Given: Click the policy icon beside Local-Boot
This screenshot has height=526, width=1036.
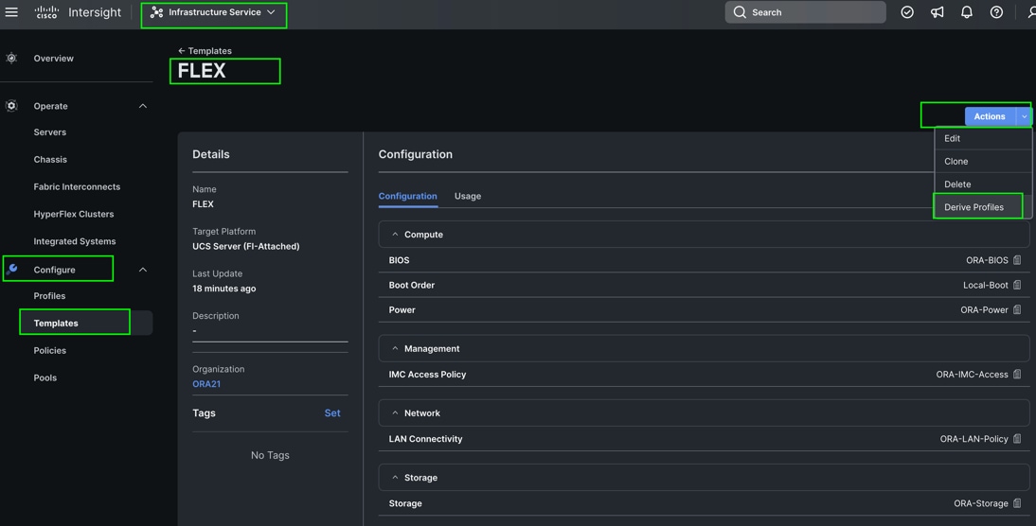Looking at the screenshot, I should 1017,285.
